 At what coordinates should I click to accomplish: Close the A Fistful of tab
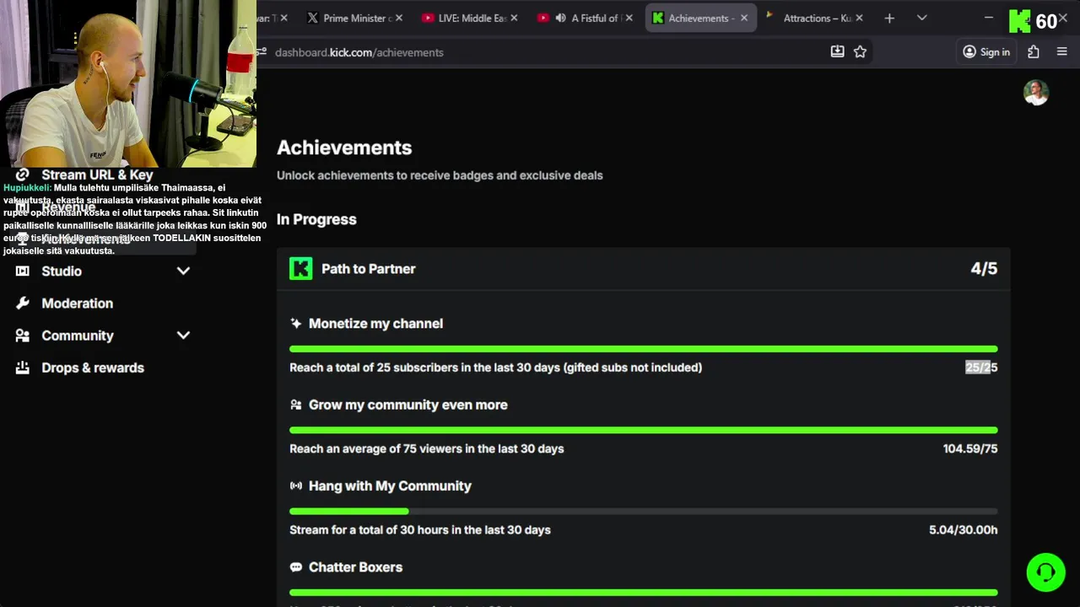tap(629, 18)
